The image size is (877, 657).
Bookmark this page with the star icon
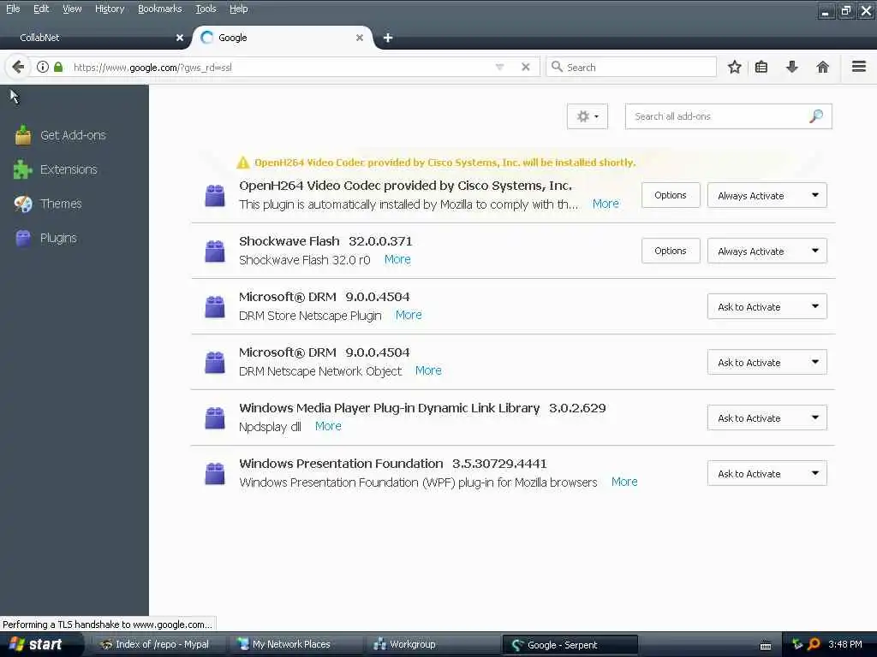[734, 67]
